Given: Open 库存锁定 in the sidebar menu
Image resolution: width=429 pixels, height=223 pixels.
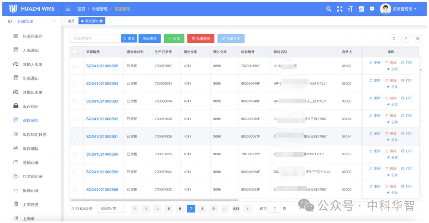Looking at the screenshot, I should click(x=31, y=107).
